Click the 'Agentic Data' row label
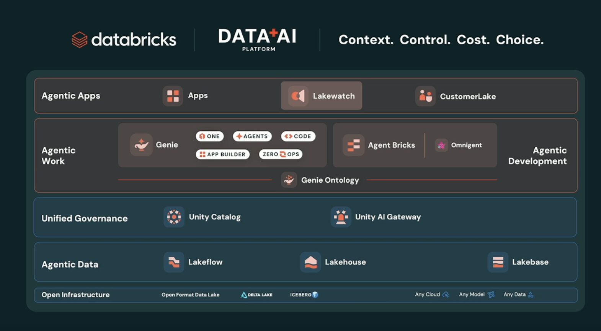 [70, 264]
